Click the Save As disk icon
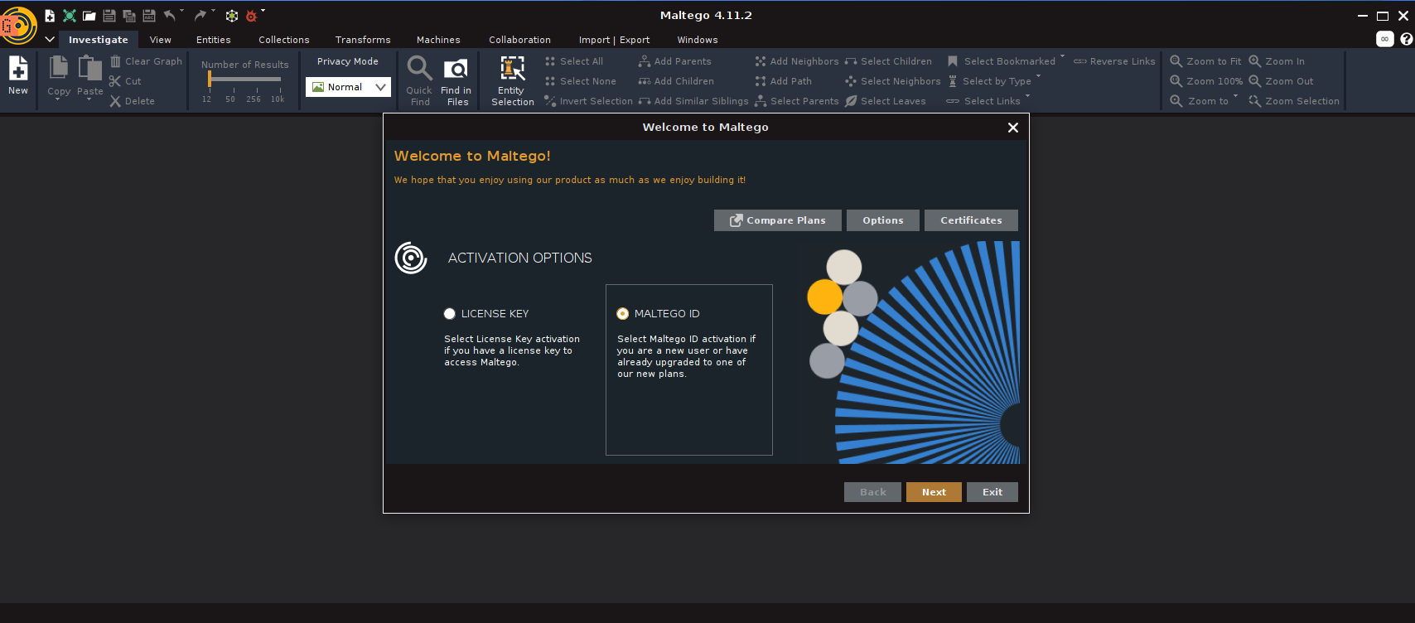This screenshot has width=1415, height=623. pyautogui.click(x=149, y=16)
